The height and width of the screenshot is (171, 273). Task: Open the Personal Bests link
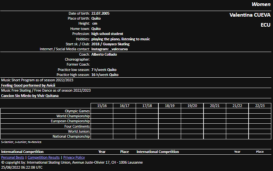tap(13, 157)
